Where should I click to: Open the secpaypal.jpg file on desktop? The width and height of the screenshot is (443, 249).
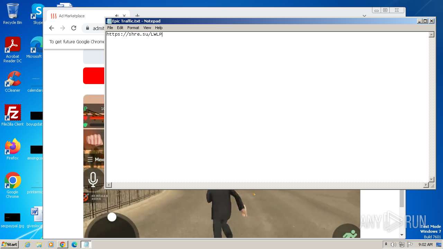point(12,220)
